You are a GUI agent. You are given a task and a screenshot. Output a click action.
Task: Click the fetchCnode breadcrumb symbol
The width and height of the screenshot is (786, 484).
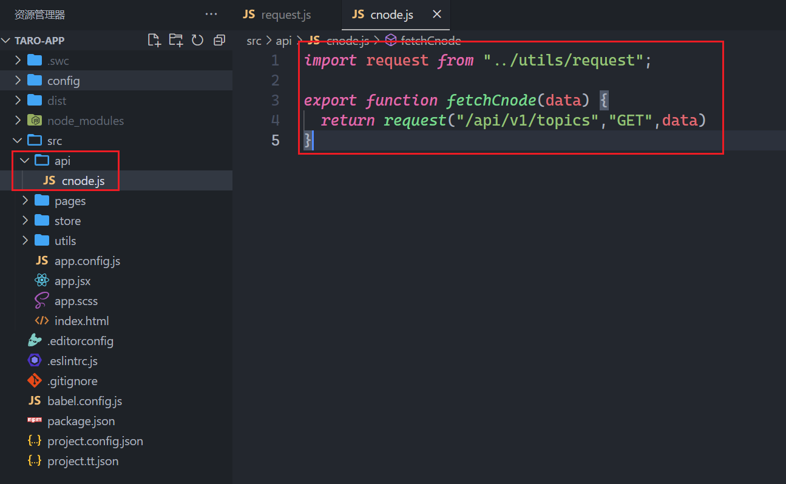click(x=431, y=41)
